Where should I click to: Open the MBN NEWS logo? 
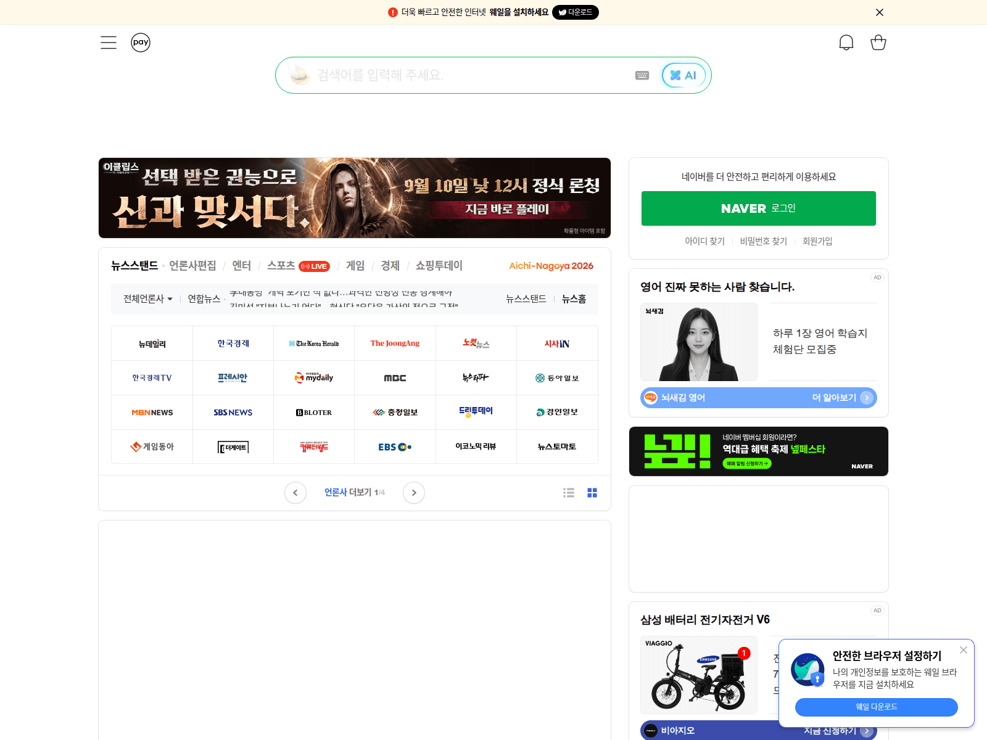pyautogui.click(x=152, y=413)
